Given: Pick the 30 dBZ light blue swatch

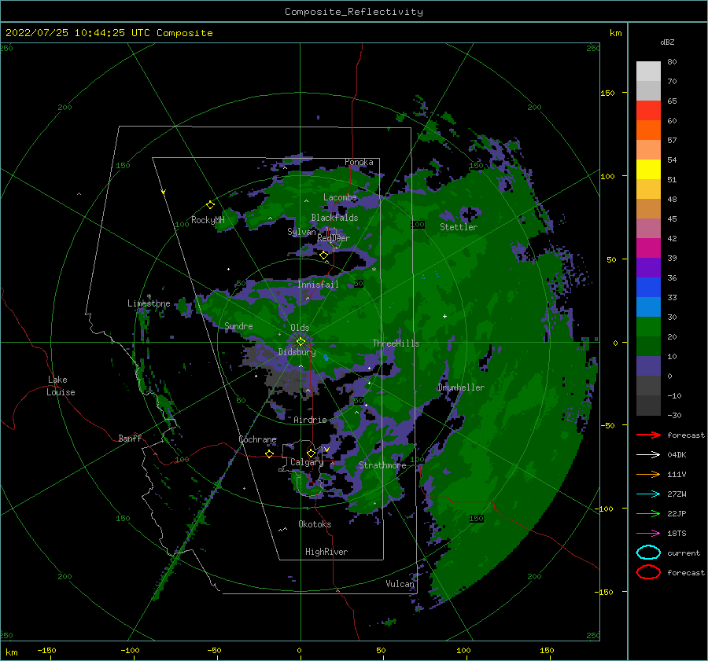Looking at the screenshot, I should 648,307.
